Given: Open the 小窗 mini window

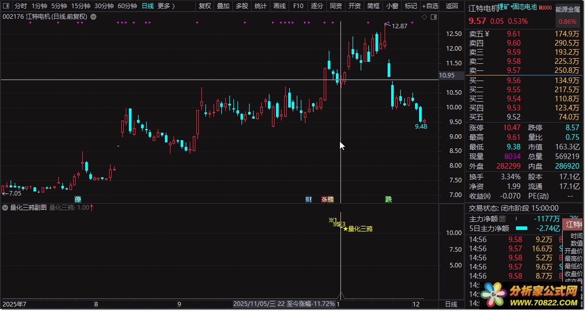Looking at the screenshot, I should (392, 6).
